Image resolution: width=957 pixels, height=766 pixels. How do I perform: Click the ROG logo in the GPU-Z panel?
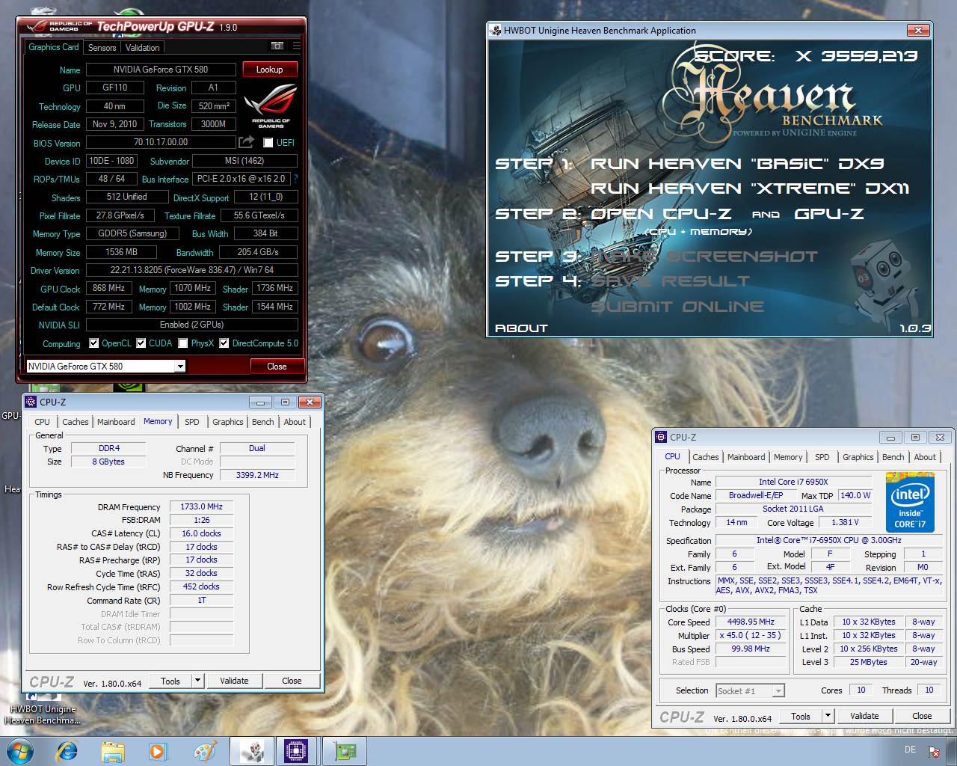[x=270, y=105]
